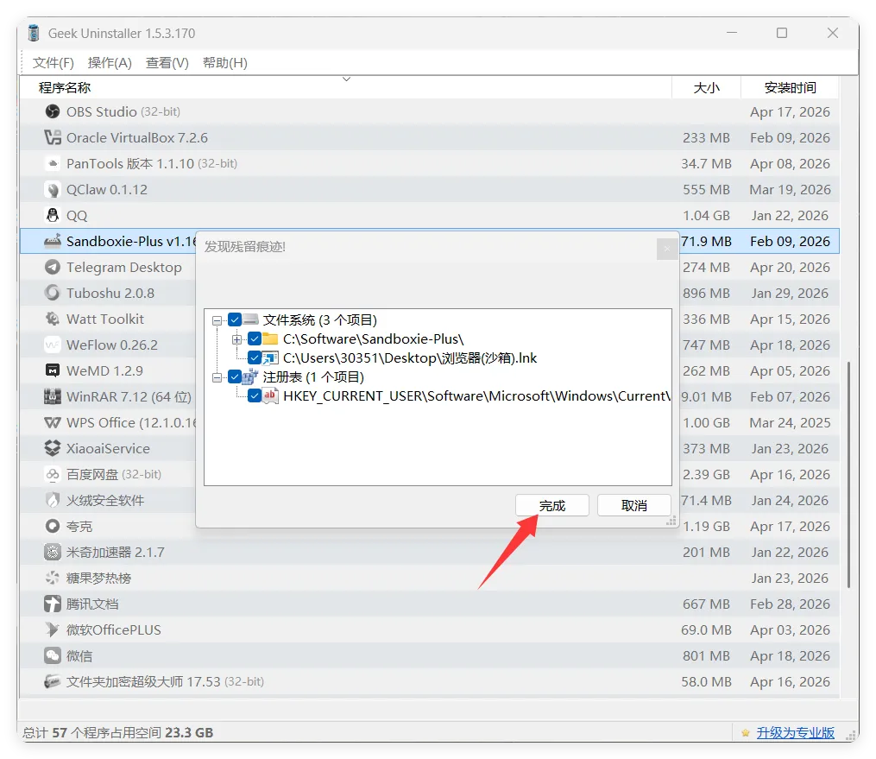Screen dimensions: 876x759
Task: Click the 腾讯文档 icon
Action: click(53, 604)
